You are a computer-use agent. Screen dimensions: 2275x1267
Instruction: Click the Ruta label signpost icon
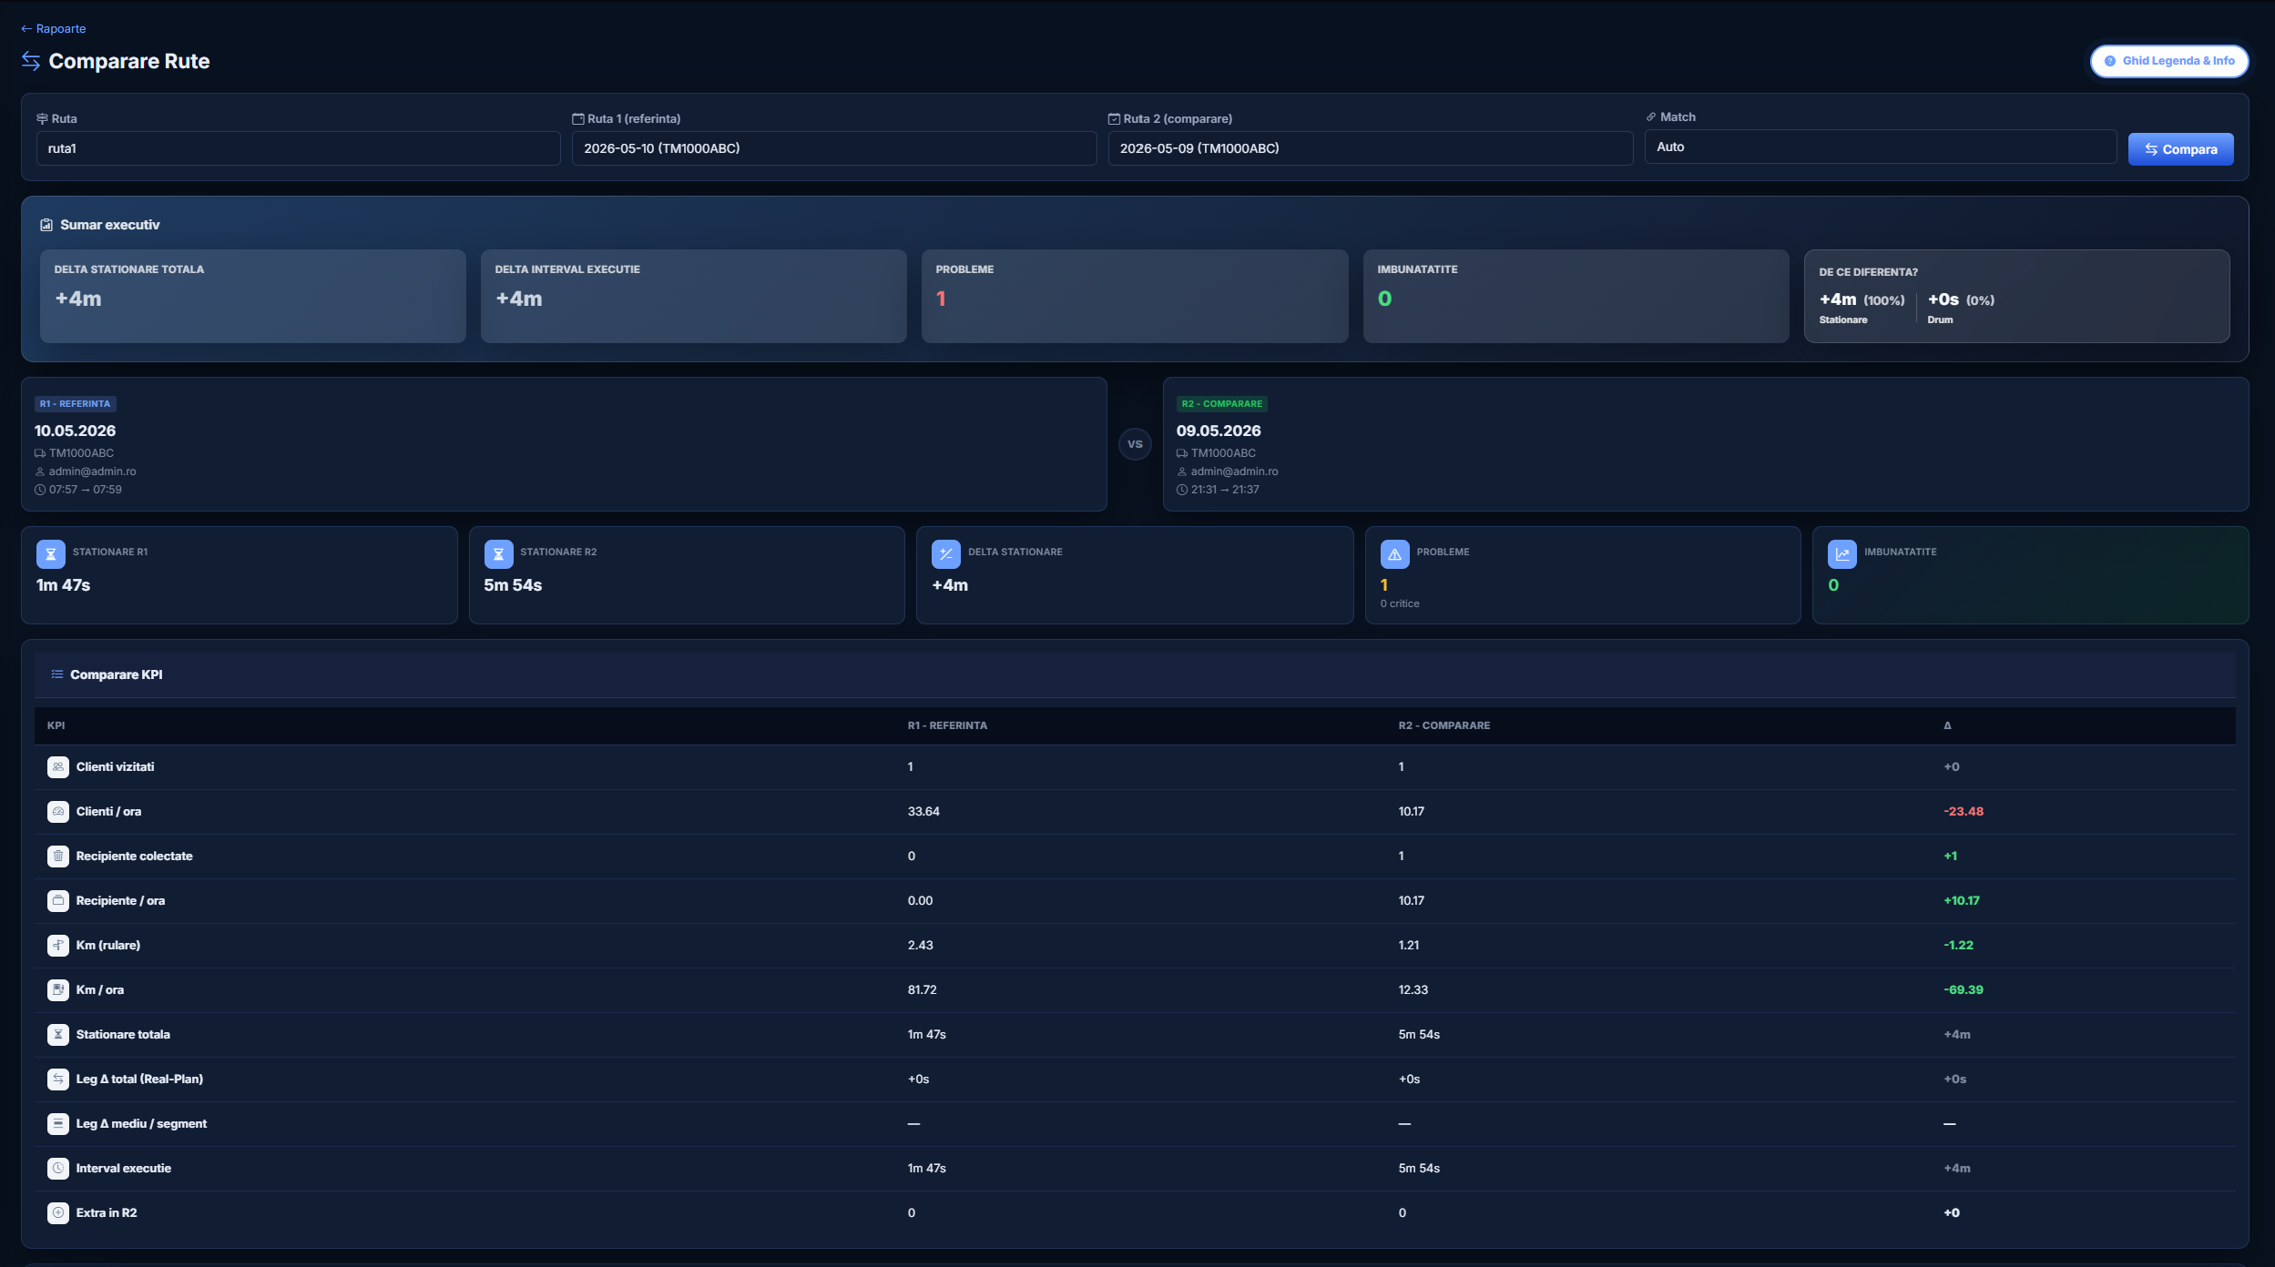pos(42,119)
